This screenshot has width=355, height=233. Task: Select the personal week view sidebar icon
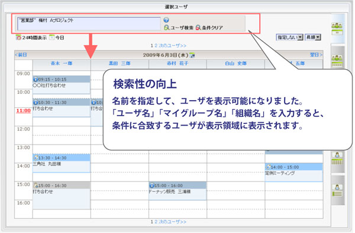(337, 158)
